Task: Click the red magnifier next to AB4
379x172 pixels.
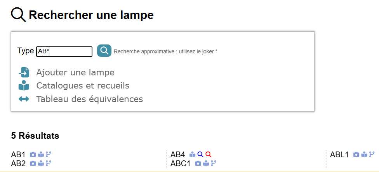Action: [x=209, y=155]
